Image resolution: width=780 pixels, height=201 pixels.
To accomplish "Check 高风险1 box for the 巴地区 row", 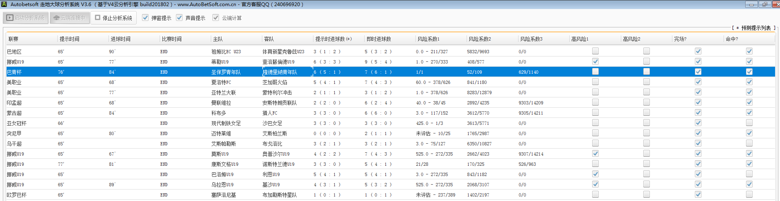I will tap(595, 51).
